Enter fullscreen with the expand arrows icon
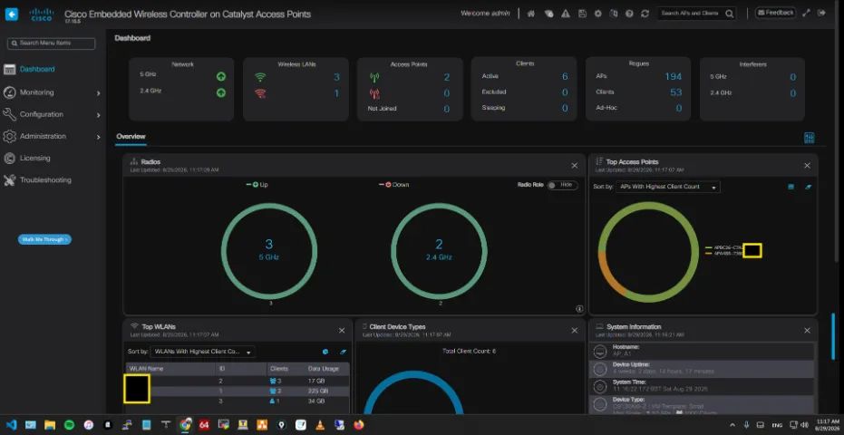Image resolution: width=844 pixels, height=435 pixels. click(806, 13)
